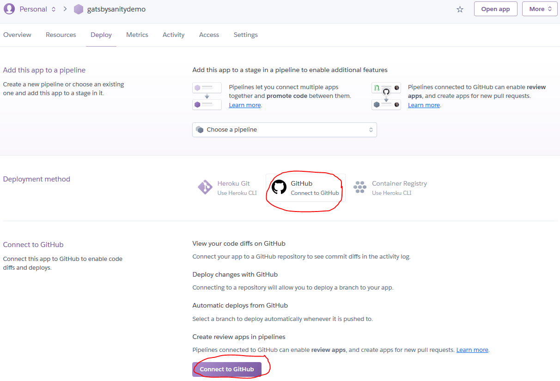560x381 pixels.
Task: Click the Connect to GitHub section heading
Action: (33, 245)
